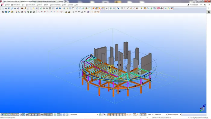The height and width of the screenshot is (119, 211).
Task: Toggle Snap to points switch
Action: 109,114
